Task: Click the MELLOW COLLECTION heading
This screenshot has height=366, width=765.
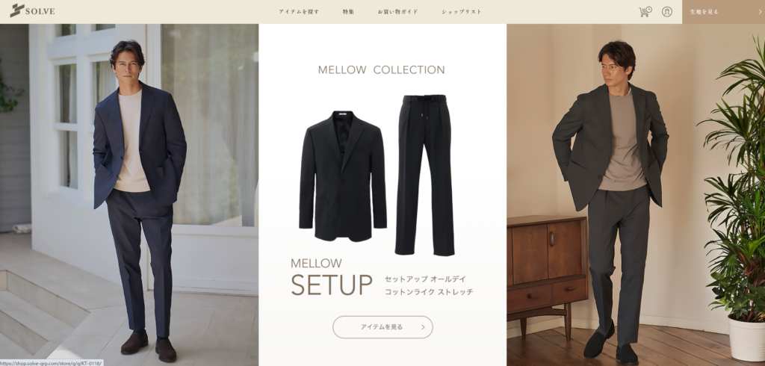Action: pos(382,69)
